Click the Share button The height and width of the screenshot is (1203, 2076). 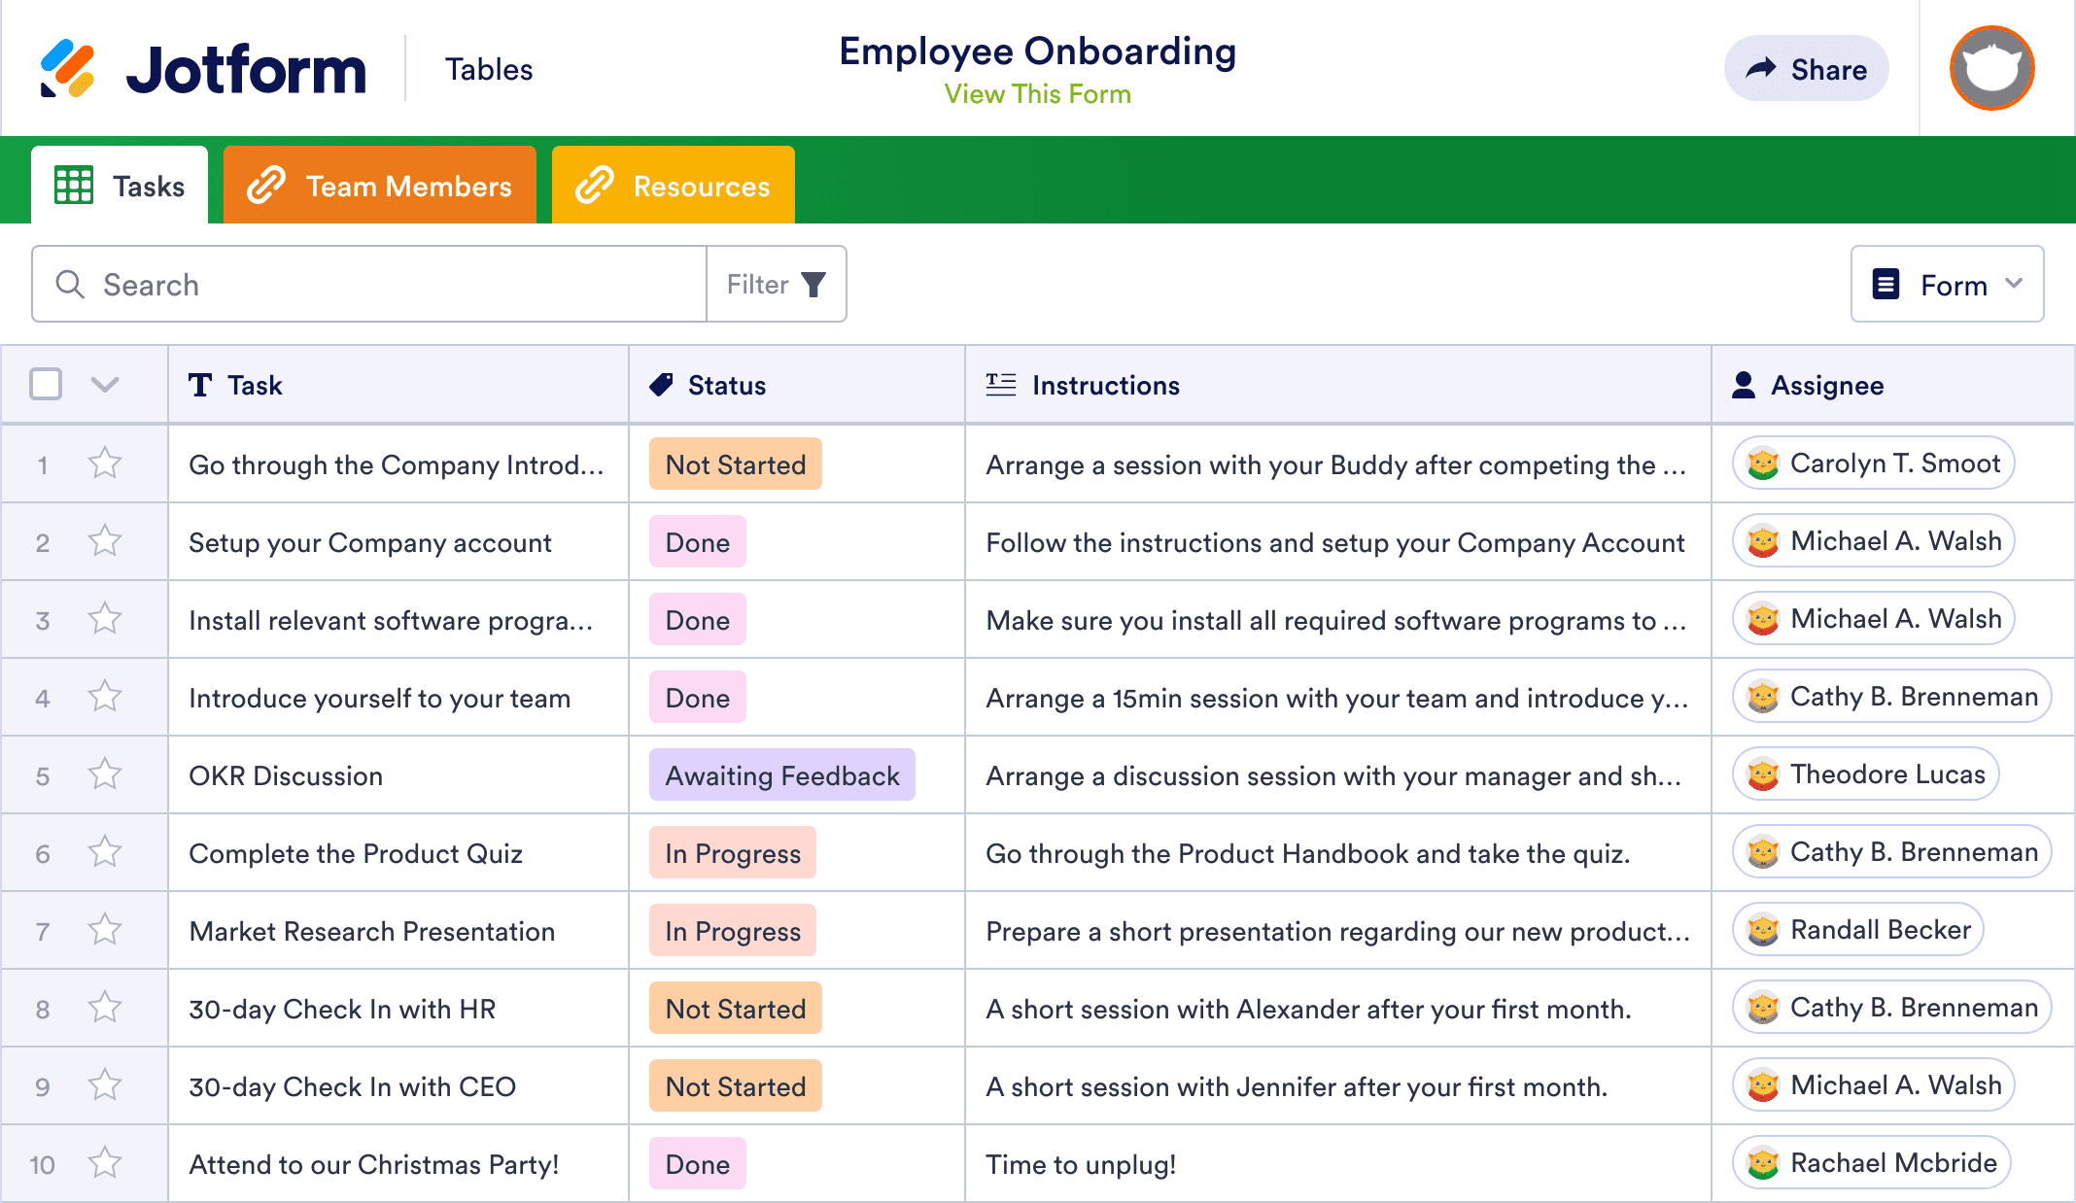pos(1805,68)
